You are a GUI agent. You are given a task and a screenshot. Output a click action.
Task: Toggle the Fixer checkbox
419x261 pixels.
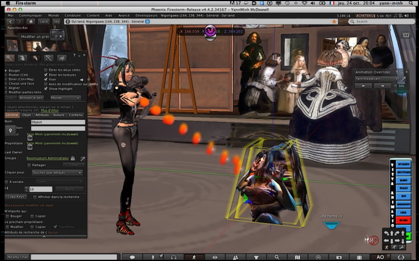pyautogui.click(x=46, y=80)
